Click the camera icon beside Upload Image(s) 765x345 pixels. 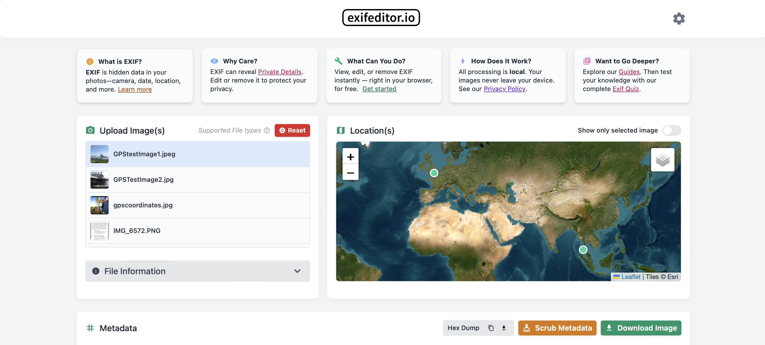pyautogui.click(x=90, y=130)
